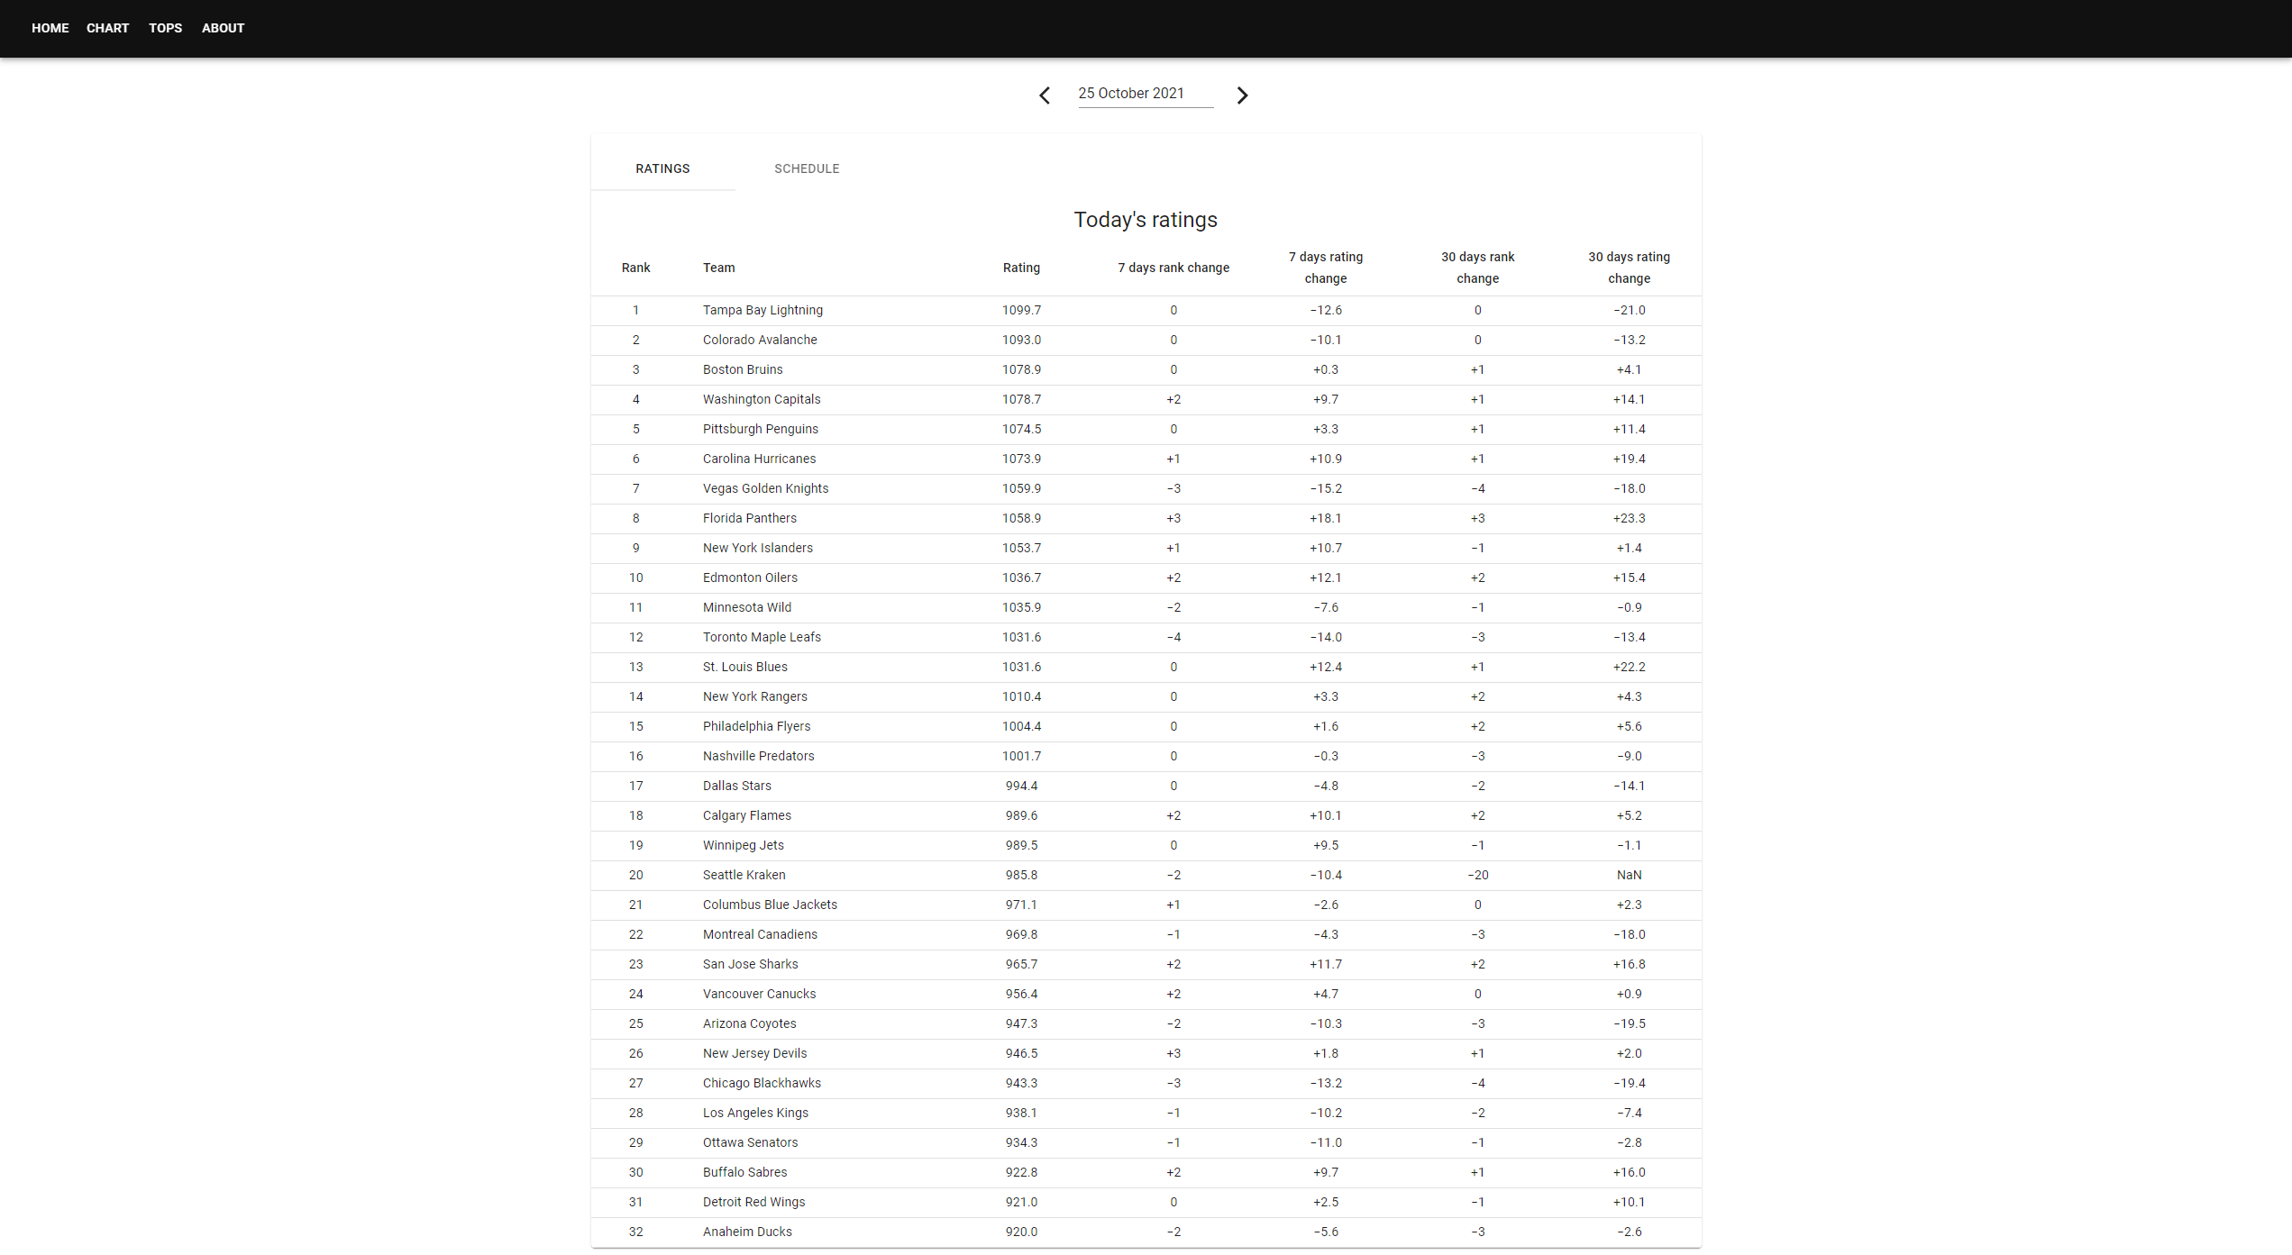Choose St. Louis Blues team name
The width and height of the screenshot is (2292, 1255).
[x=745, y=667]
